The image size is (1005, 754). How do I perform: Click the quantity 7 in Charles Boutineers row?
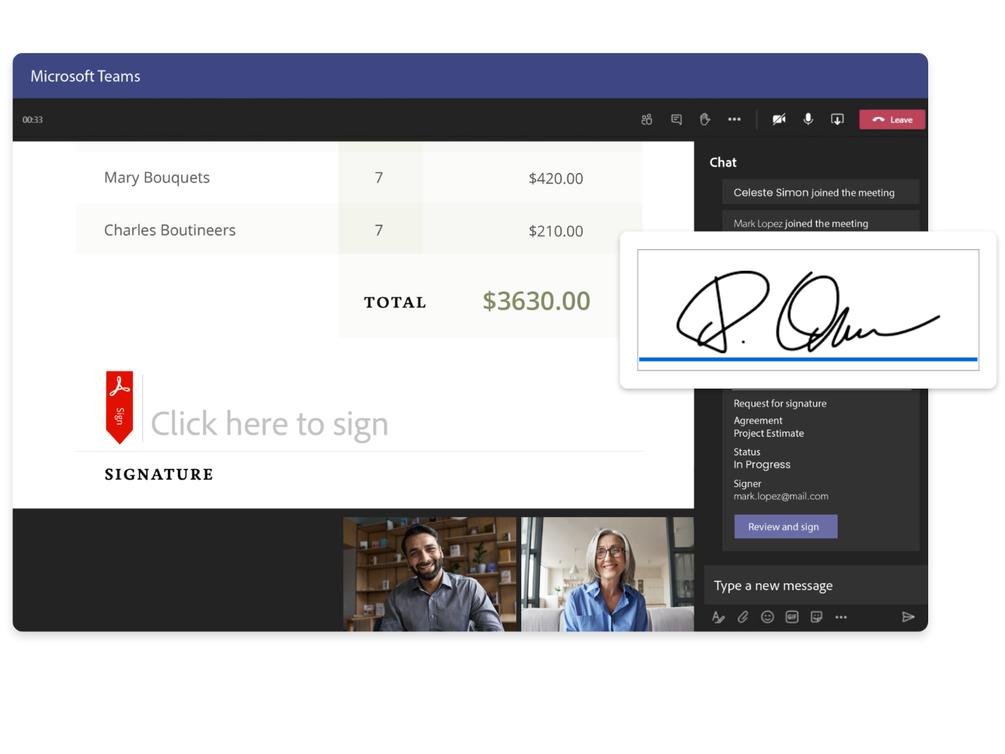click(379, 230)
